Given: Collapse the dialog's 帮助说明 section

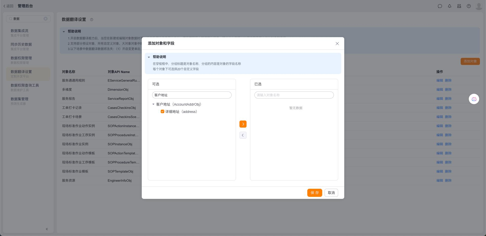Looking at the screenshot, I should (149, 57).
